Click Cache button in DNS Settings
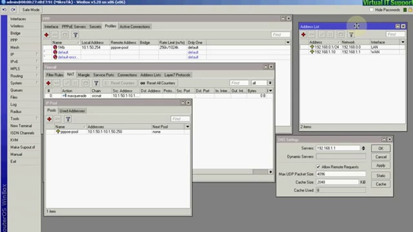 [x=381, y=184]
